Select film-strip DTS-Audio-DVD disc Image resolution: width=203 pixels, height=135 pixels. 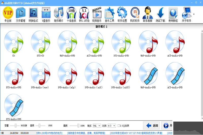pos(13,107)
